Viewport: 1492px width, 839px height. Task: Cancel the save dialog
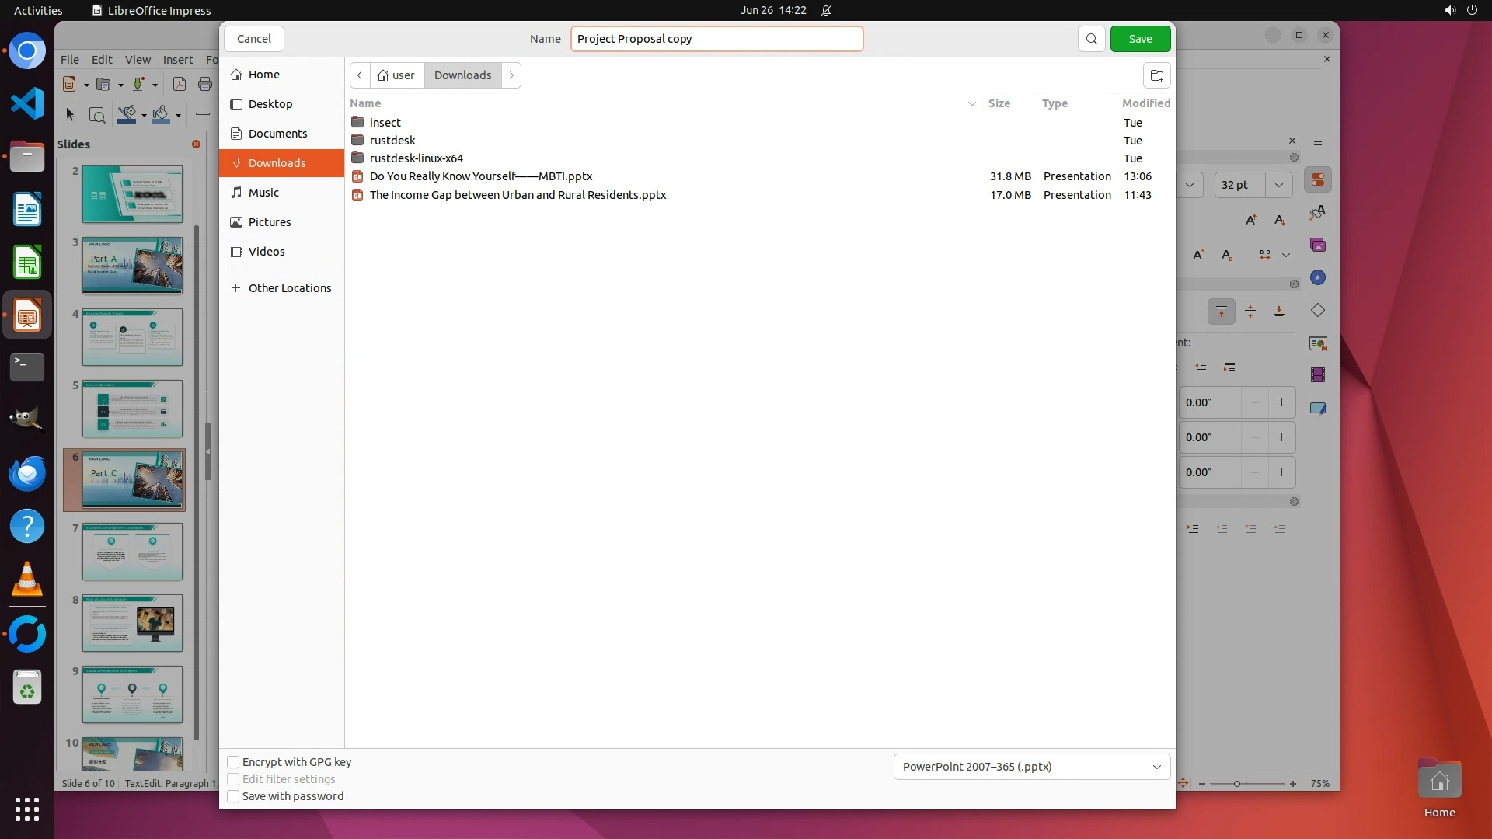254,39
